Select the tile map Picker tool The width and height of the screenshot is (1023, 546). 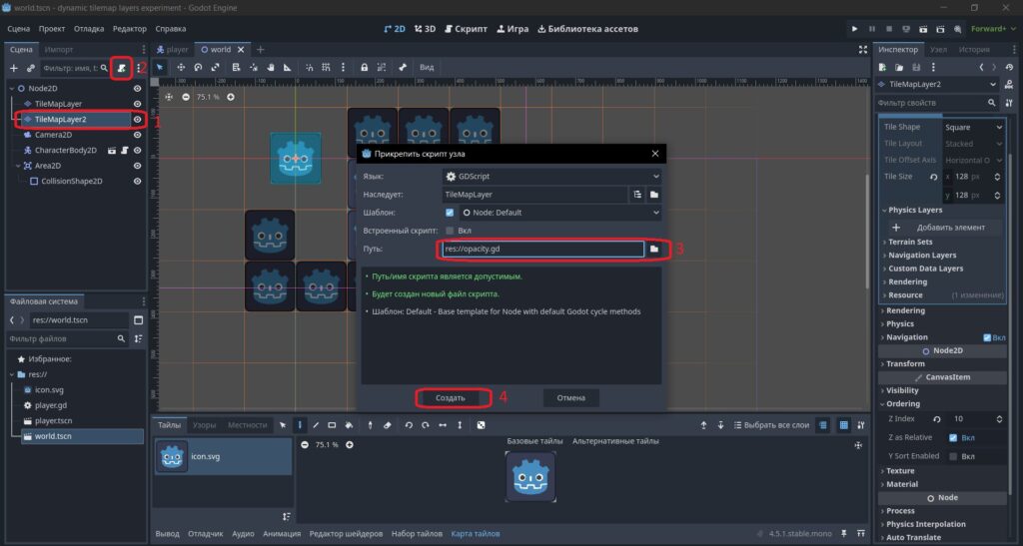pyautogui.click(x=370, y=425)
